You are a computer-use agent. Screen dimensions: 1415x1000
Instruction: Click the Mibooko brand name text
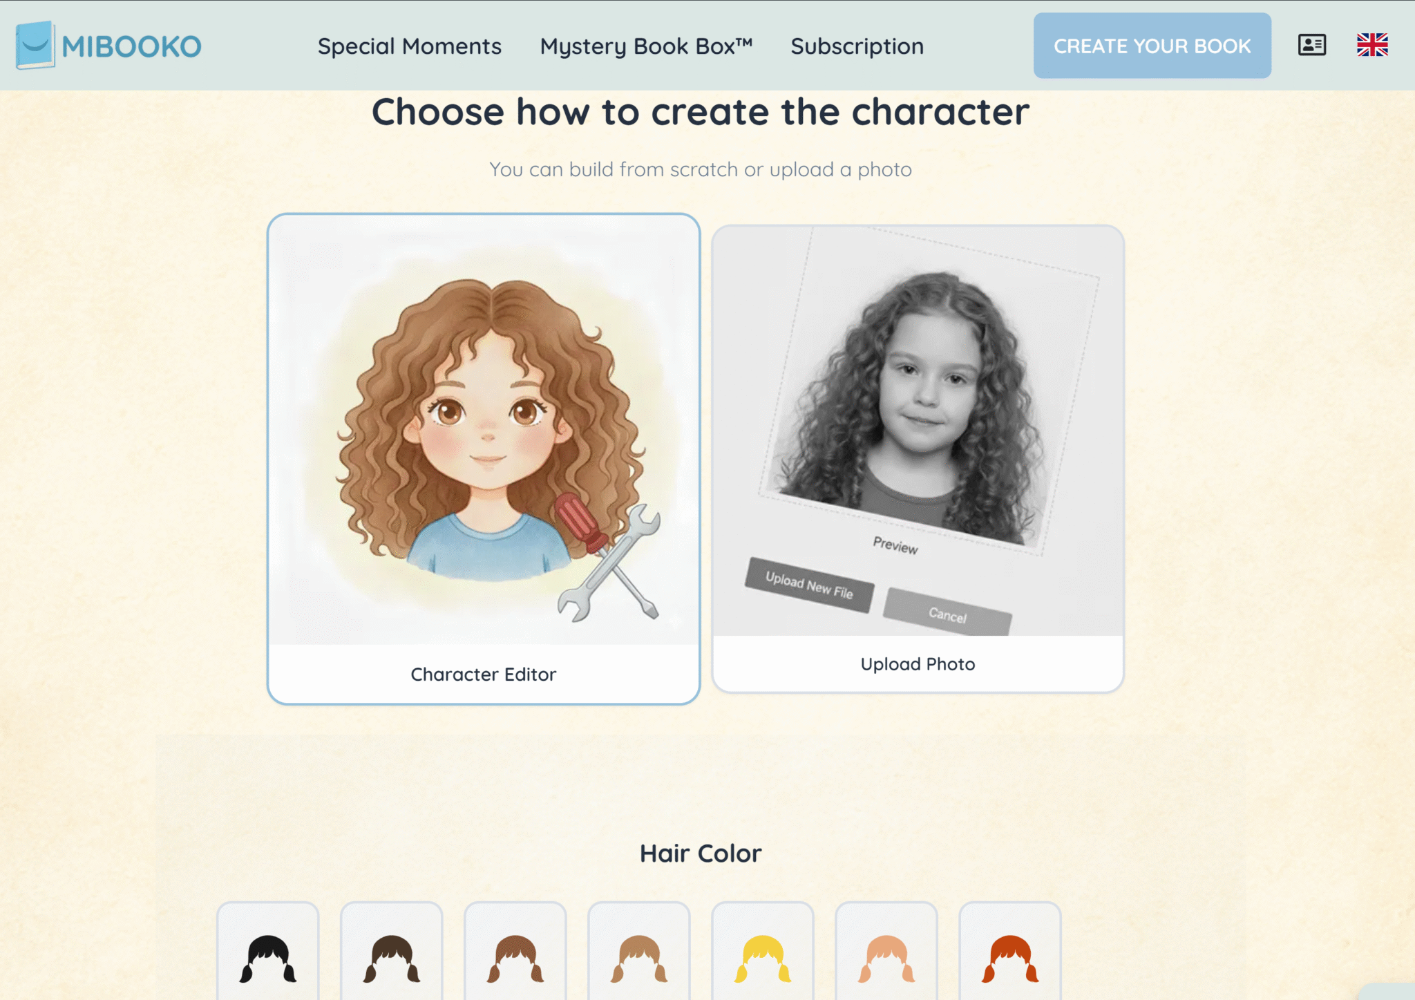pos(131,47)
